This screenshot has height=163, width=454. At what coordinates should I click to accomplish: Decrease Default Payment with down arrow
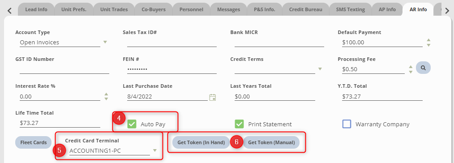click(428, 45)
